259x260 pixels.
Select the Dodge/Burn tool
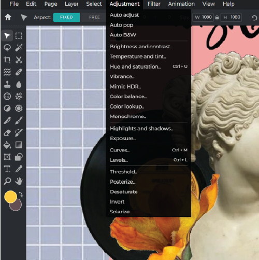pyautogui.click(x=7, y=108)
